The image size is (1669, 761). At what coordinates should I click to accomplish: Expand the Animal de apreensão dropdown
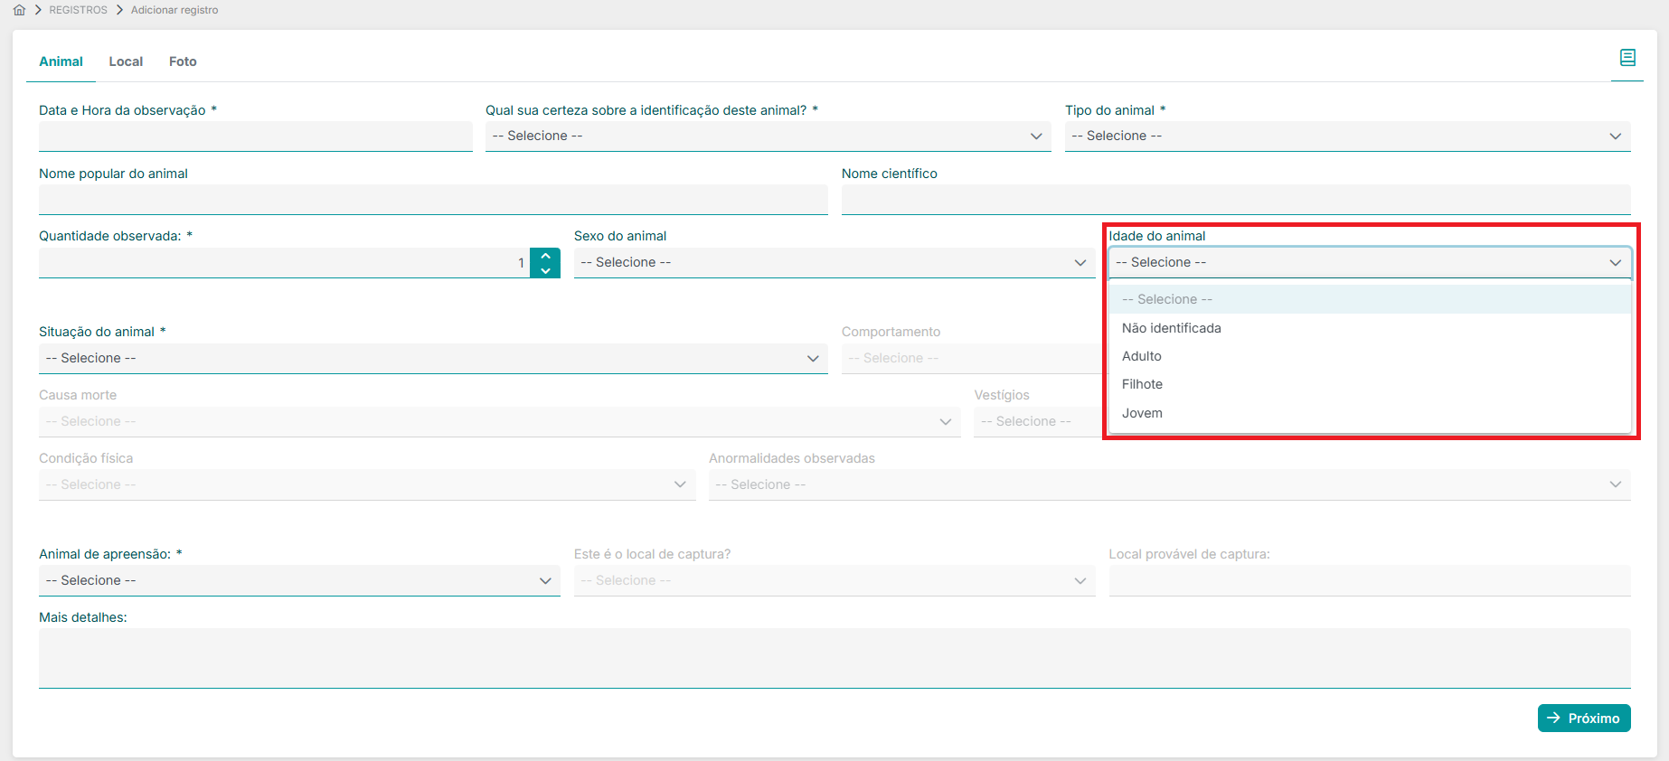(x=298, y=580)
